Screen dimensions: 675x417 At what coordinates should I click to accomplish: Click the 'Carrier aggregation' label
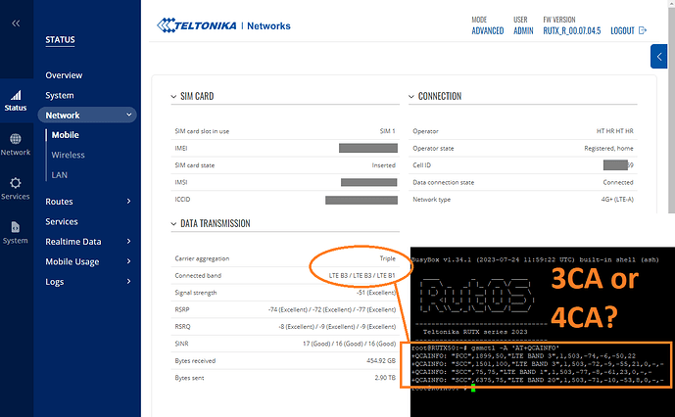coord(202,258)
